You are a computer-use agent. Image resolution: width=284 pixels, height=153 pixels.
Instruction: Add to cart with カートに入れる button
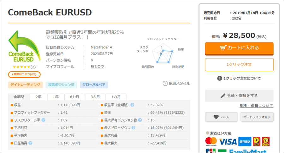point(239,49)
